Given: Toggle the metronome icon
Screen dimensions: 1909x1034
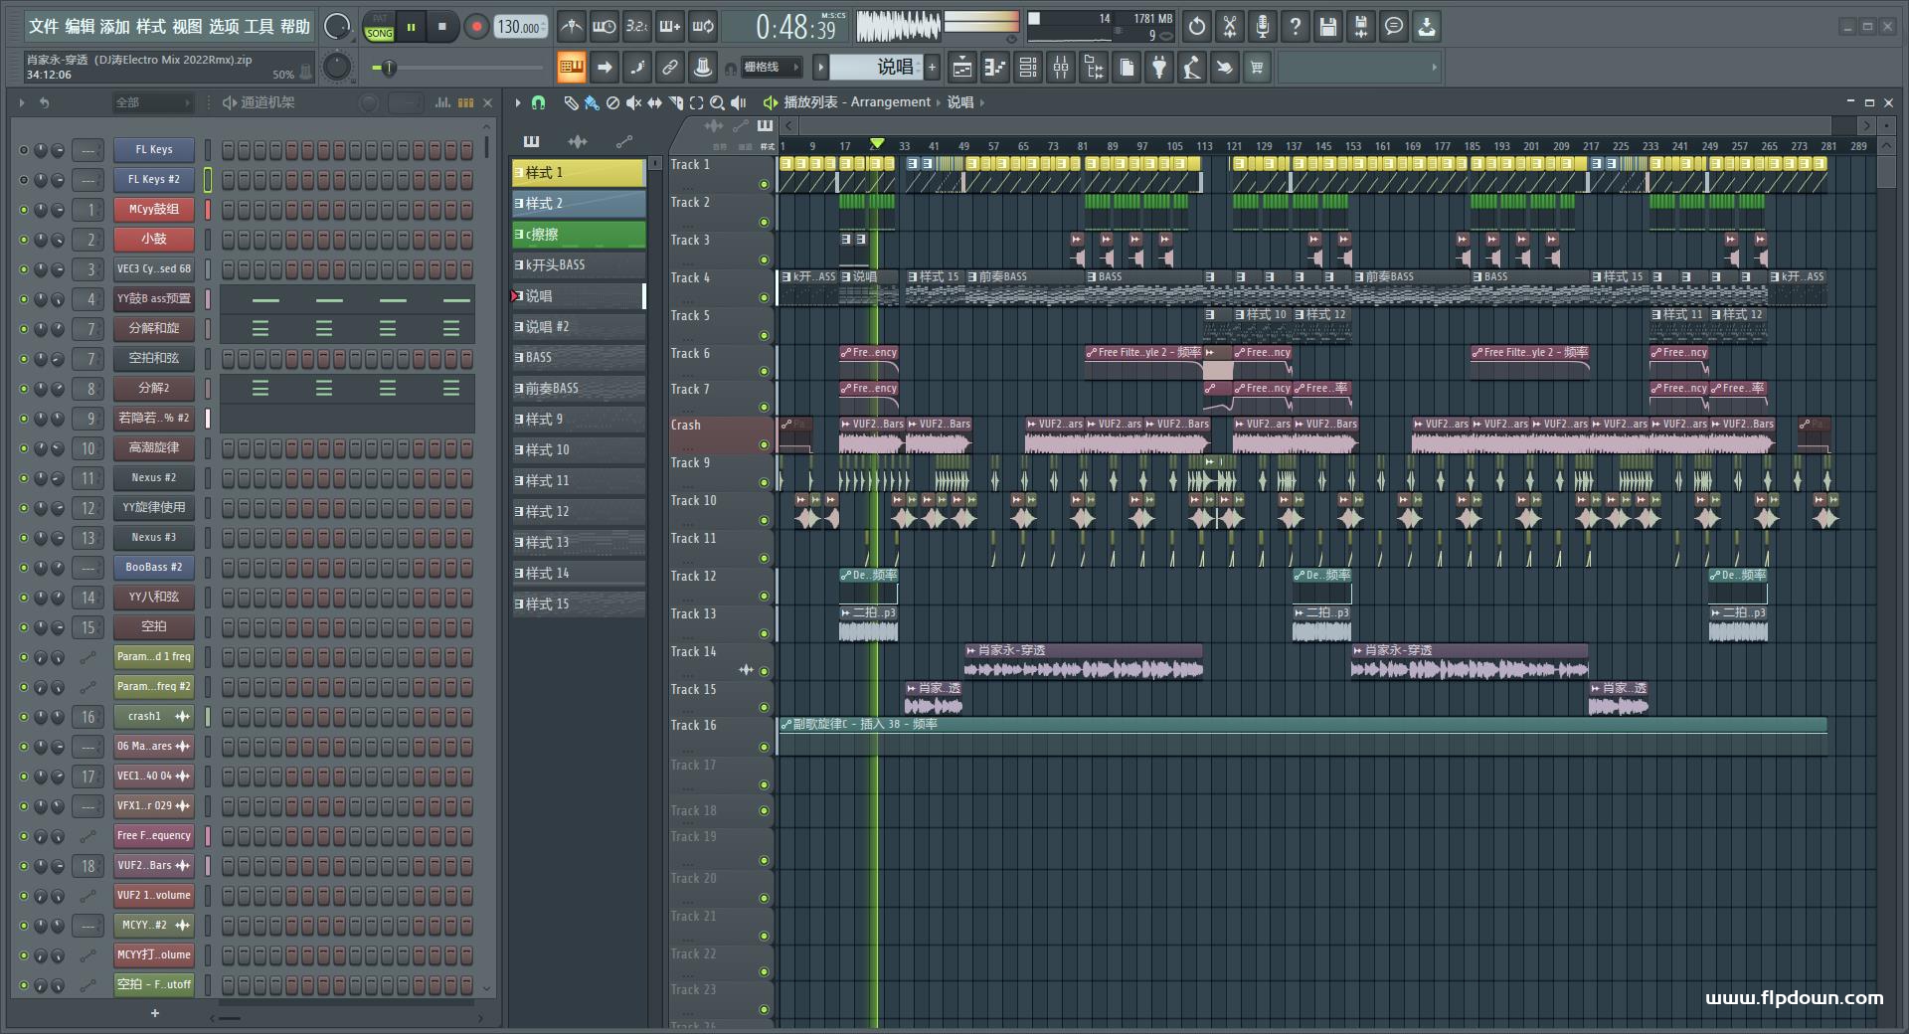Looking at the screenshot, I should [571, 27].
